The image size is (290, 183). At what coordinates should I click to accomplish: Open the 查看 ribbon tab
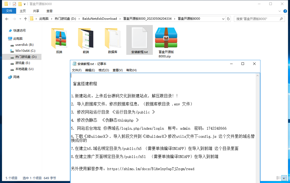(50, 11)
